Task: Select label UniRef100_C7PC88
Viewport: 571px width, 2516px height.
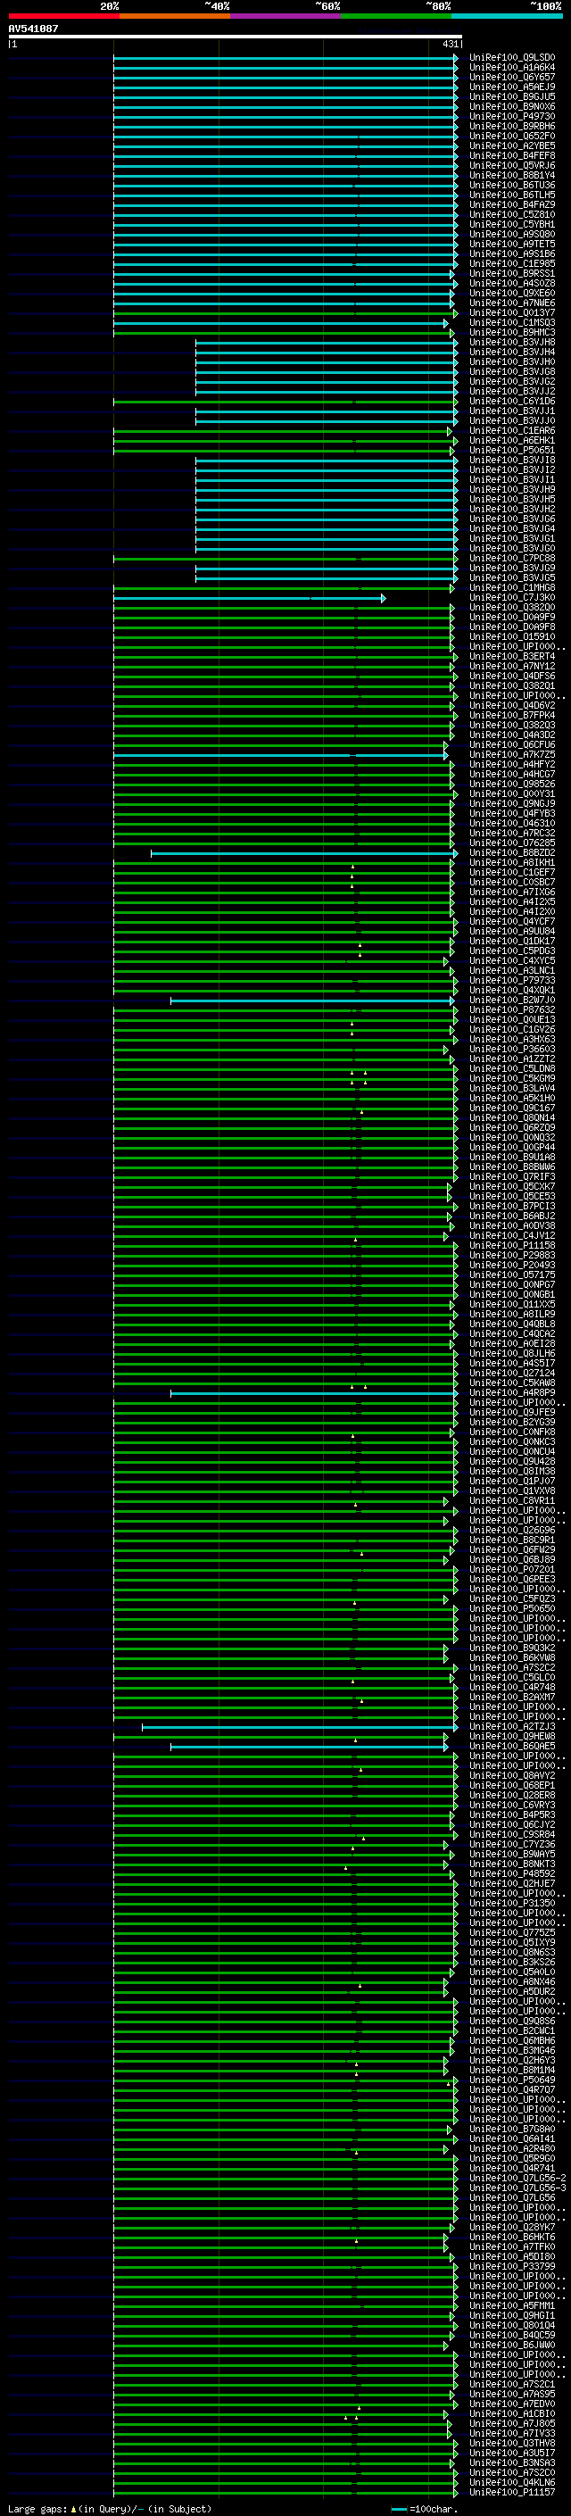Action: pos(511,559)
